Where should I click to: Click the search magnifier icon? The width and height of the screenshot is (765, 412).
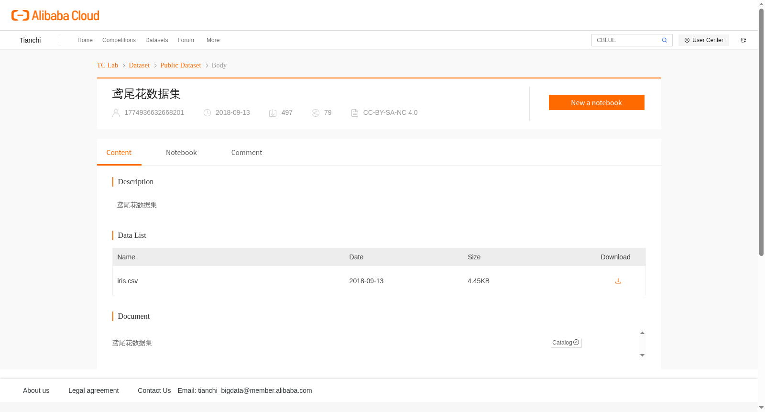664,40
